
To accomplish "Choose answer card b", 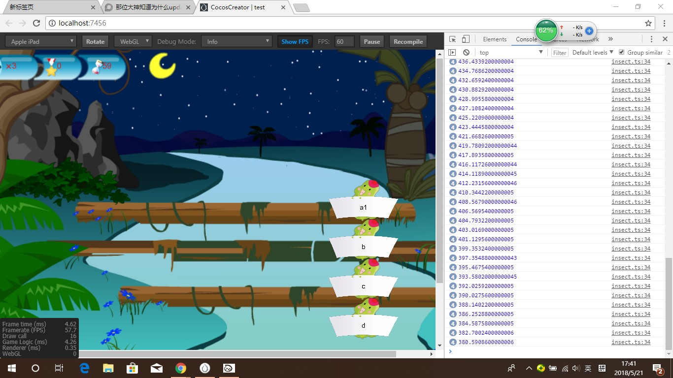I will pos(364,247).
